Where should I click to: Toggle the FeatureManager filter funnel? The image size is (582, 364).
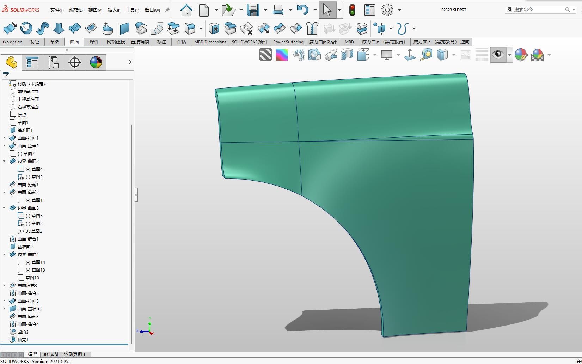click(6, 75)
